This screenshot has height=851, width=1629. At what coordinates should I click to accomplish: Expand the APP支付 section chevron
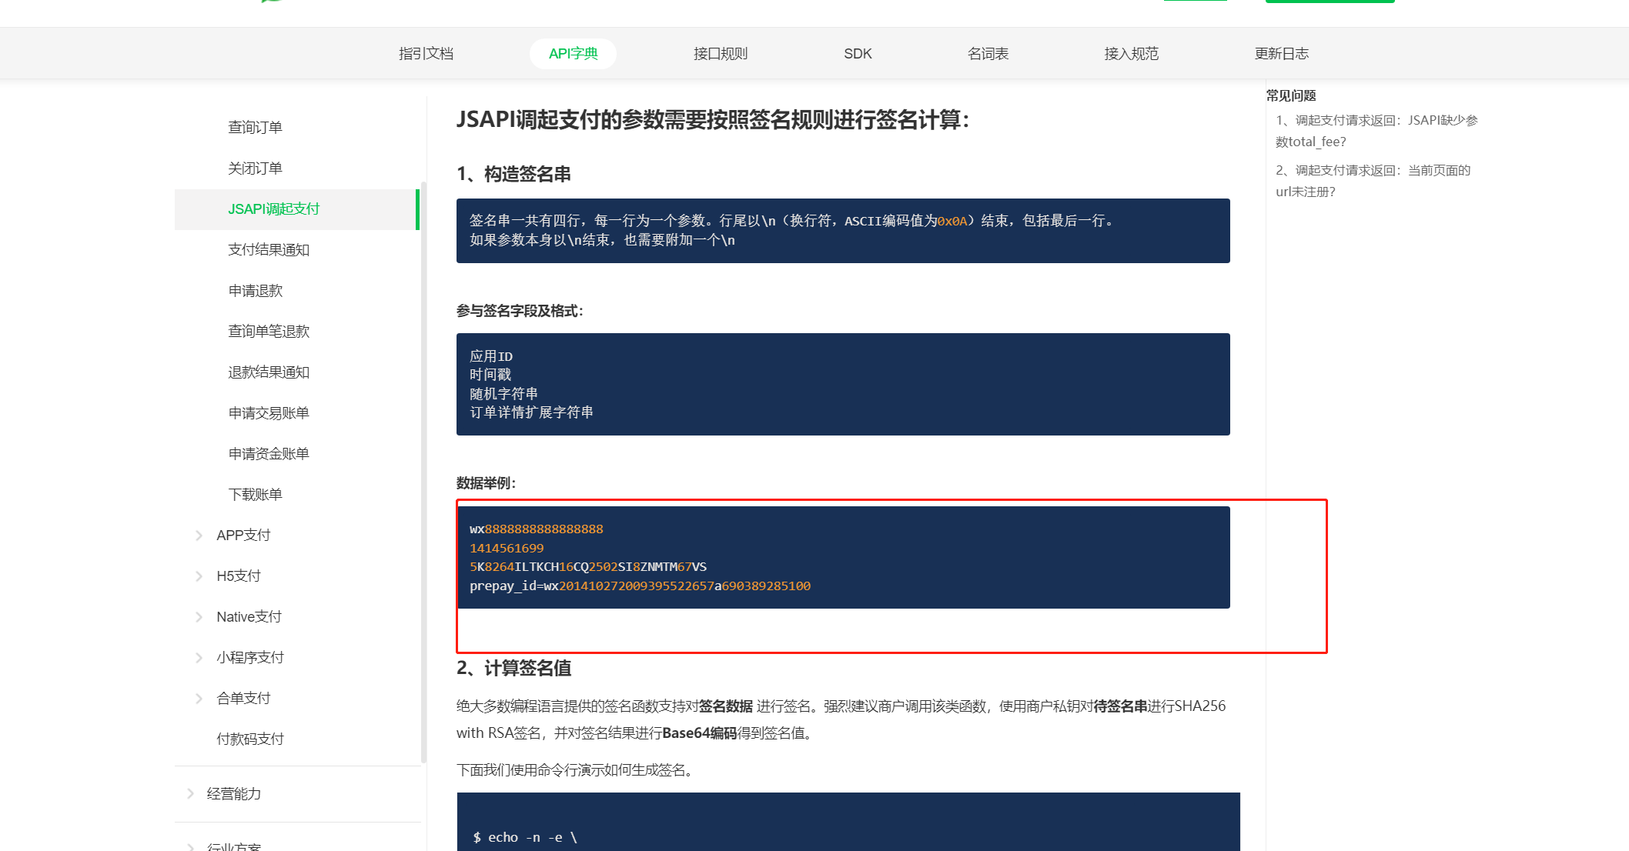click(x=199, y=536)
